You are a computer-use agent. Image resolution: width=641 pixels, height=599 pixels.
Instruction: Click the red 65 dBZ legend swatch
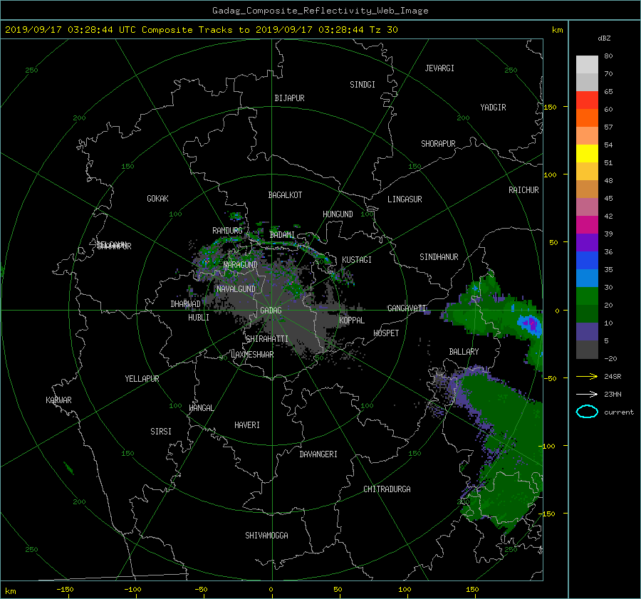click(587, 100)
